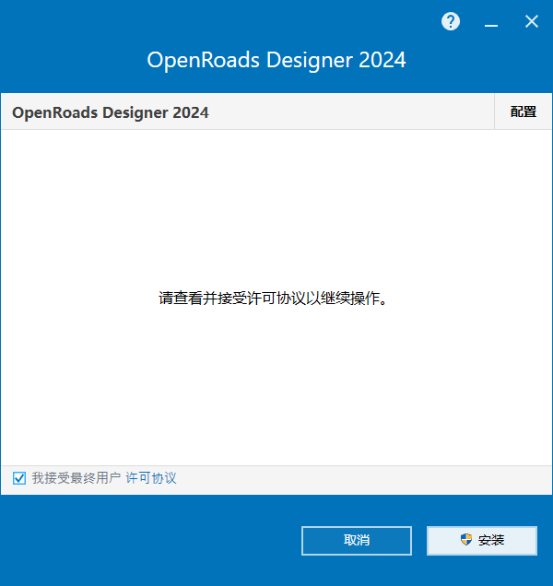The image size is (553, 586).
Task: Close the OpenRoads Designer installer
Action: click(x=531, y=22)
